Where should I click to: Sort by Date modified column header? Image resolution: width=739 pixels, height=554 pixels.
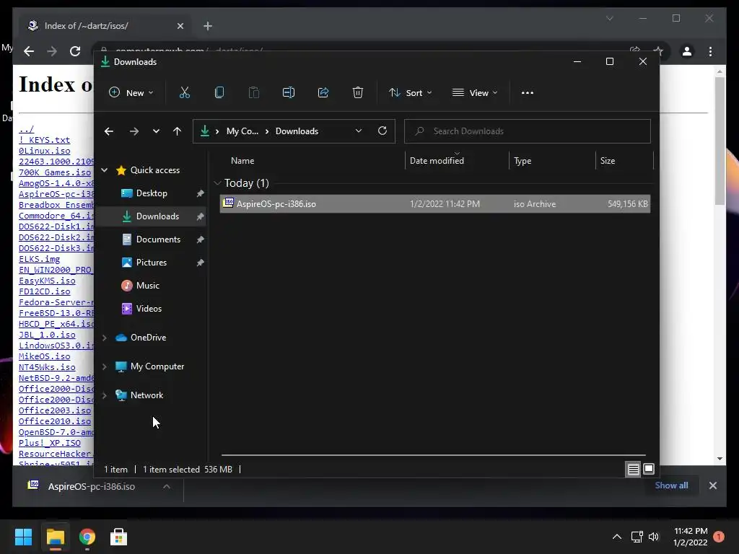pos(437,161)
